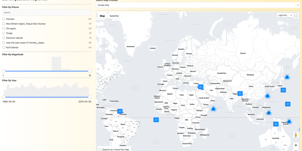
Task: Select the 6.7 earthquake marker east of the Philippines
Action: [x=288, y=104]
